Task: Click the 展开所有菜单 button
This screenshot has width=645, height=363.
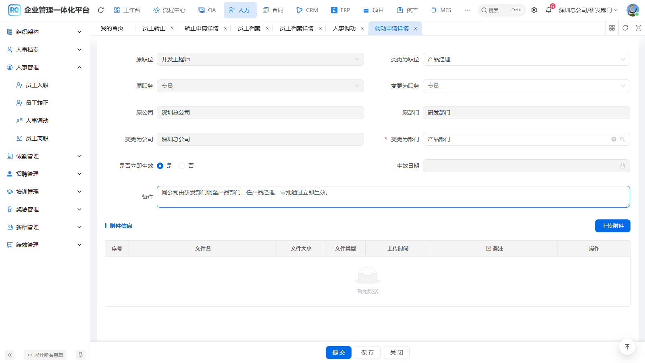Action: (x=45, y=355)
